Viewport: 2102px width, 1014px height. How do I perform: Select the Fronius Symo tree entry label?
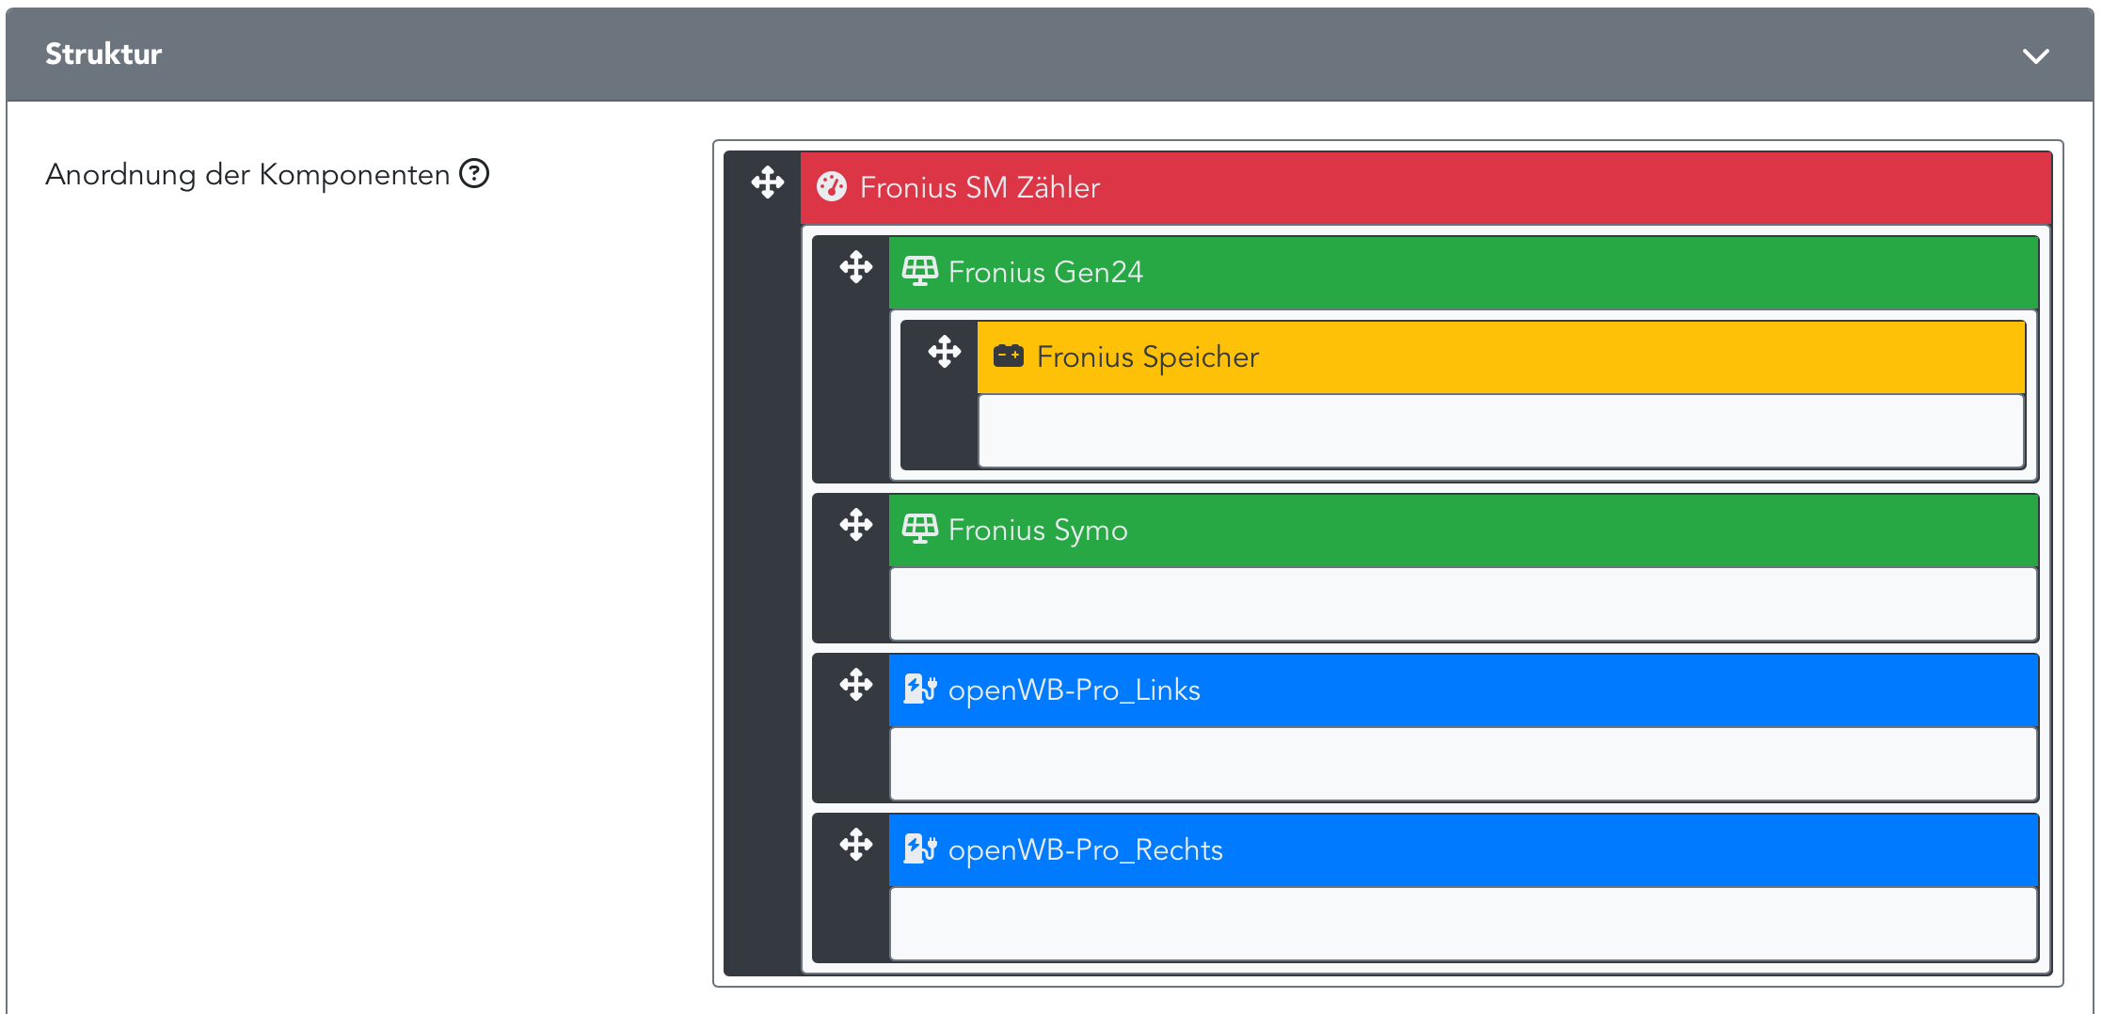click(x=1037, y=531)
